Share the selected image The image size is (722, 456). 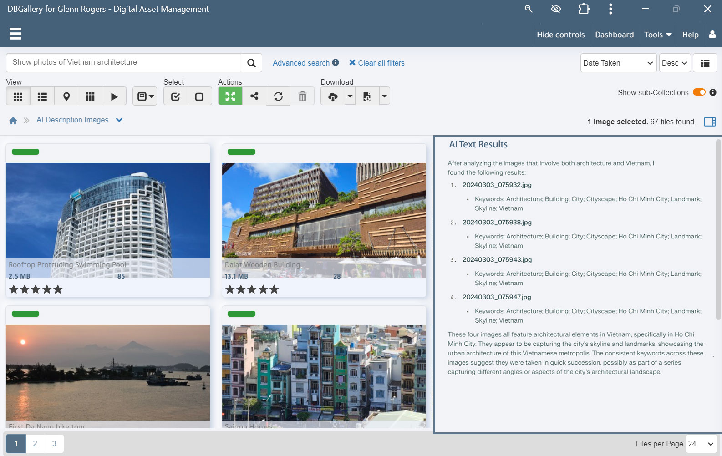pos(254,96)
